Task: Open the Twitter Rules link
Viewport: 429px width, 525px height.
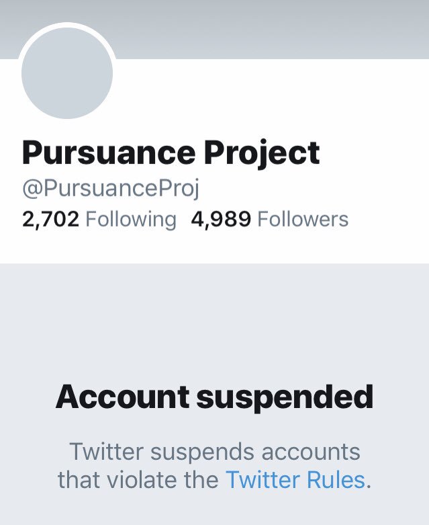Action: click(295, 480)
